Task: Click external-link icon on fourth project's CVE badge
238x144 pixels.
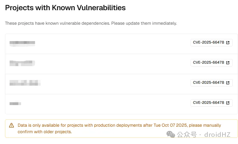Action: click(228, 103)
